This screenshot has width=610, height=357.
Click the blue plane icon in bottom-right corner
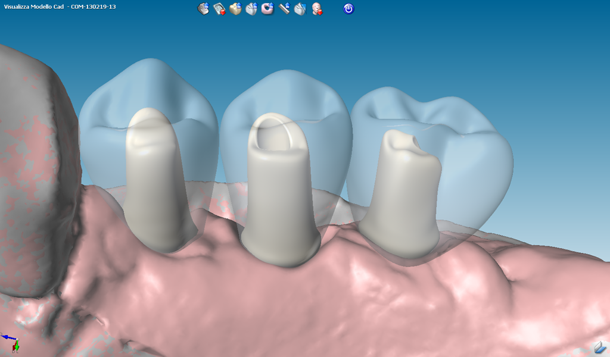pos(599,347)
